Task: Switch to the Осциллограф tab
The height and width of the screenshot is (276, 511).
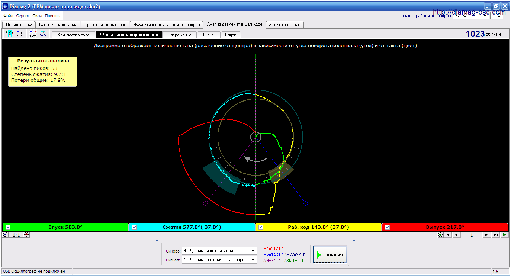Action: 19,25
